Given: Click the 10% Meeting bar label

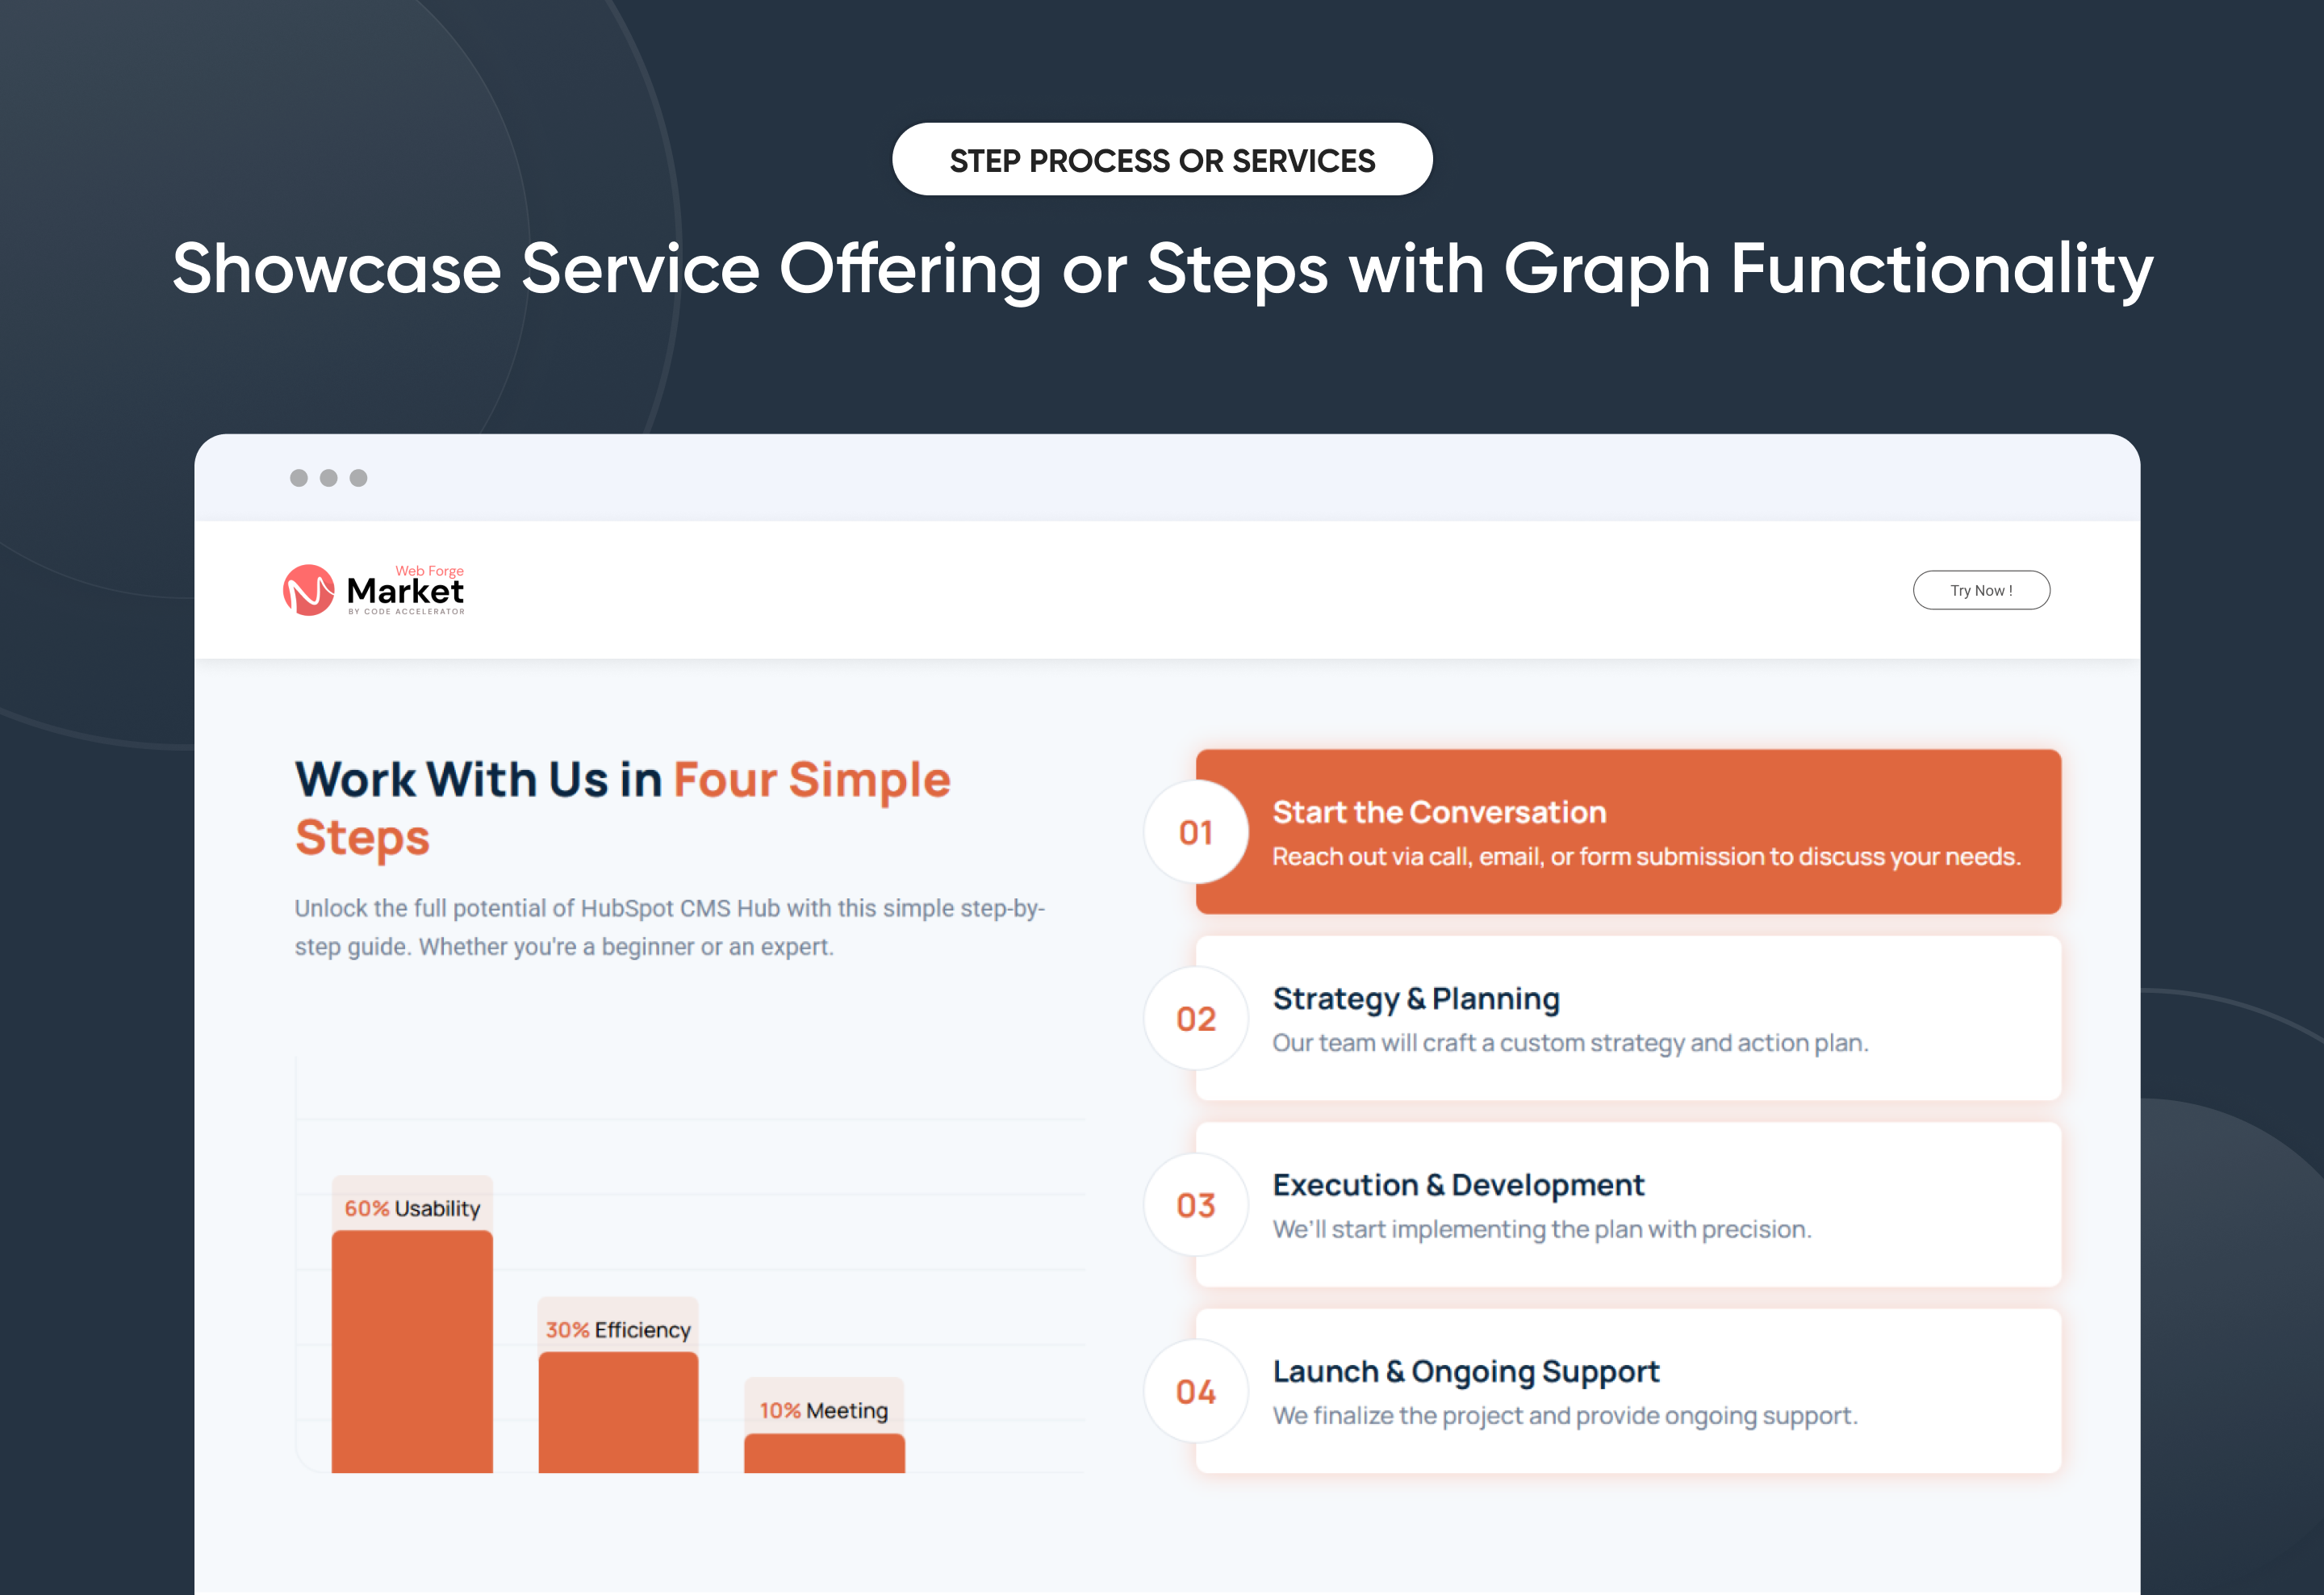Looking at the screenshot, I should 823,1411.
